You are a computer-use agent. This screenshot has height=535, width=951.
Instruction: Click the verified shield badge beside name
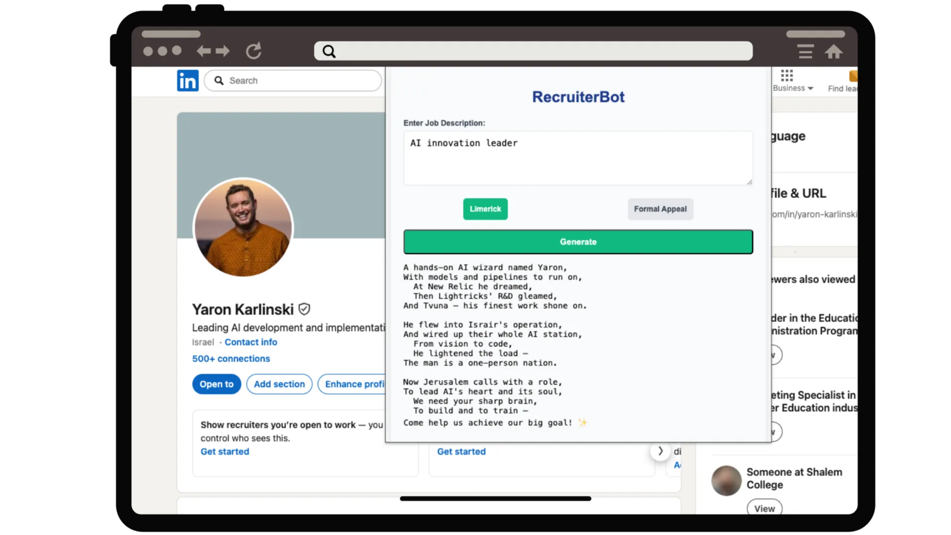click(x=305, y=309)
